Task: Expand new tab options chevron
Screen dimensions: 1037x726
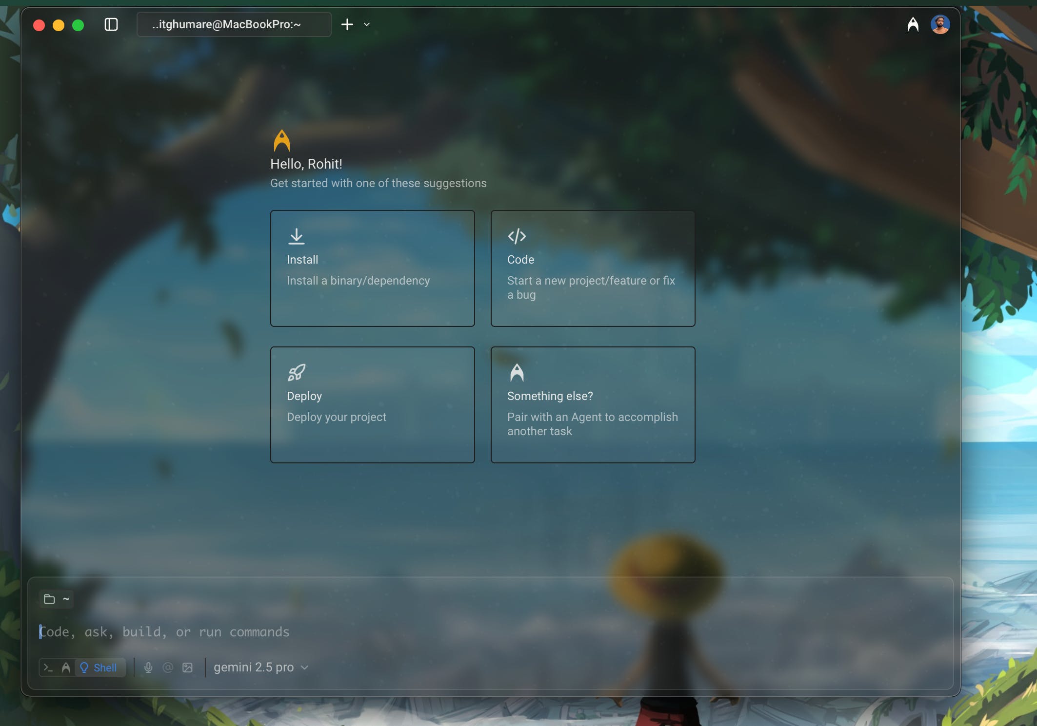Action: [x=367, y=24]
